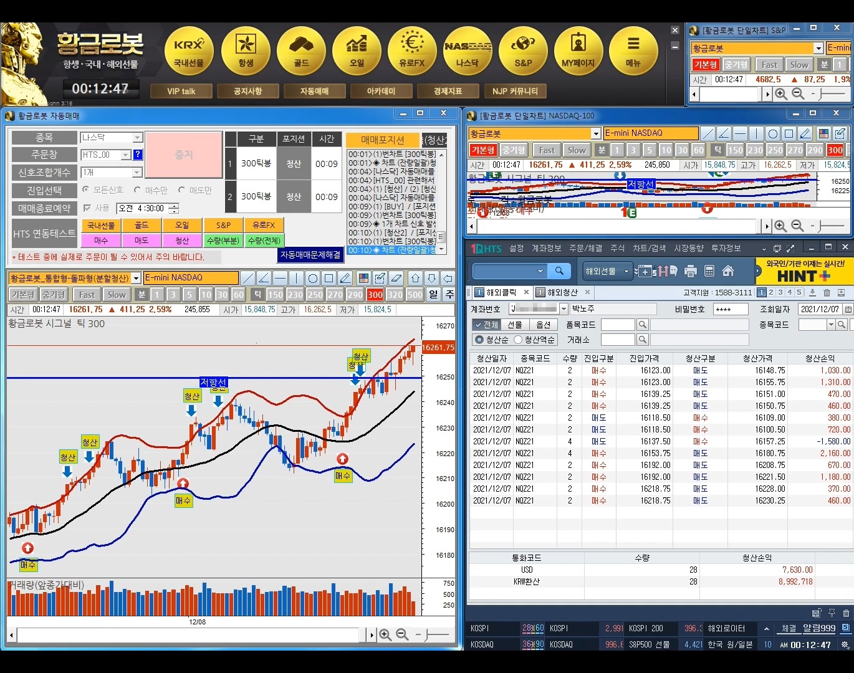
Task: Select the 모든신호 radio button
Action: (85, 189)
